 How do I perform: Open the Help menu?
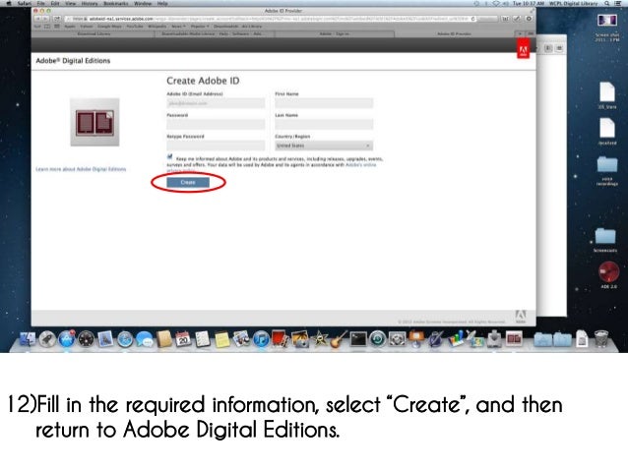(162, 3)
